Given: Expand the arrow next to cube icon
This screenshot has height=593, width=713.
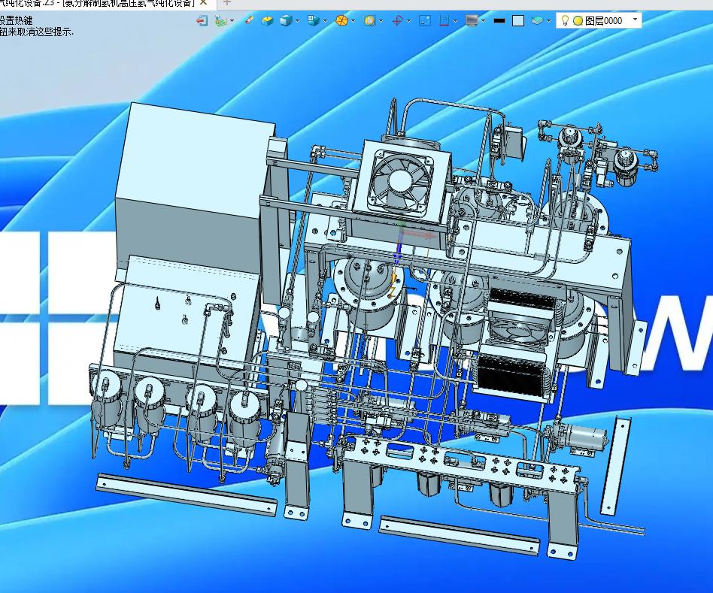Looking at the screenshot, I should [x=297, y=21].
